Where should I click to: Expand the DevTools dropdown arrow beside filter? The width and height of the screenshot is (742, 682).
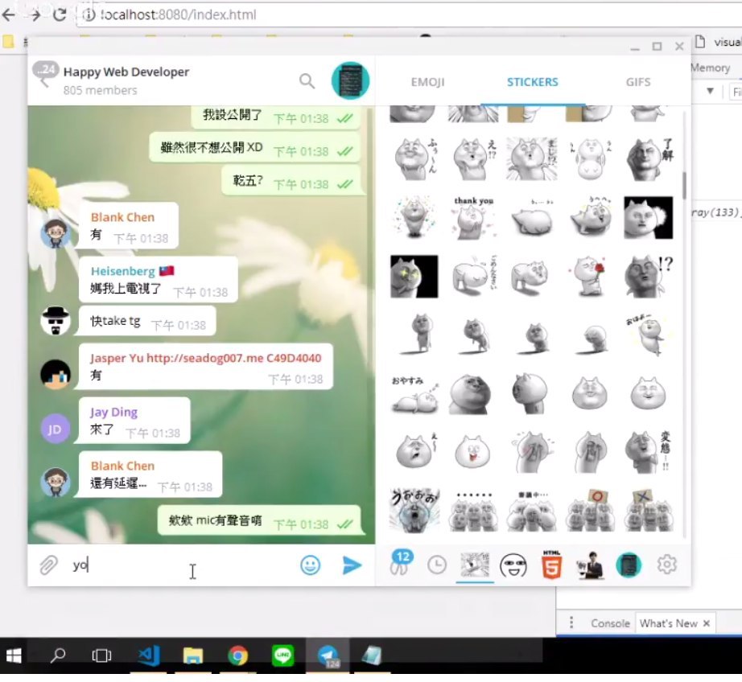(x=710, y=92)
